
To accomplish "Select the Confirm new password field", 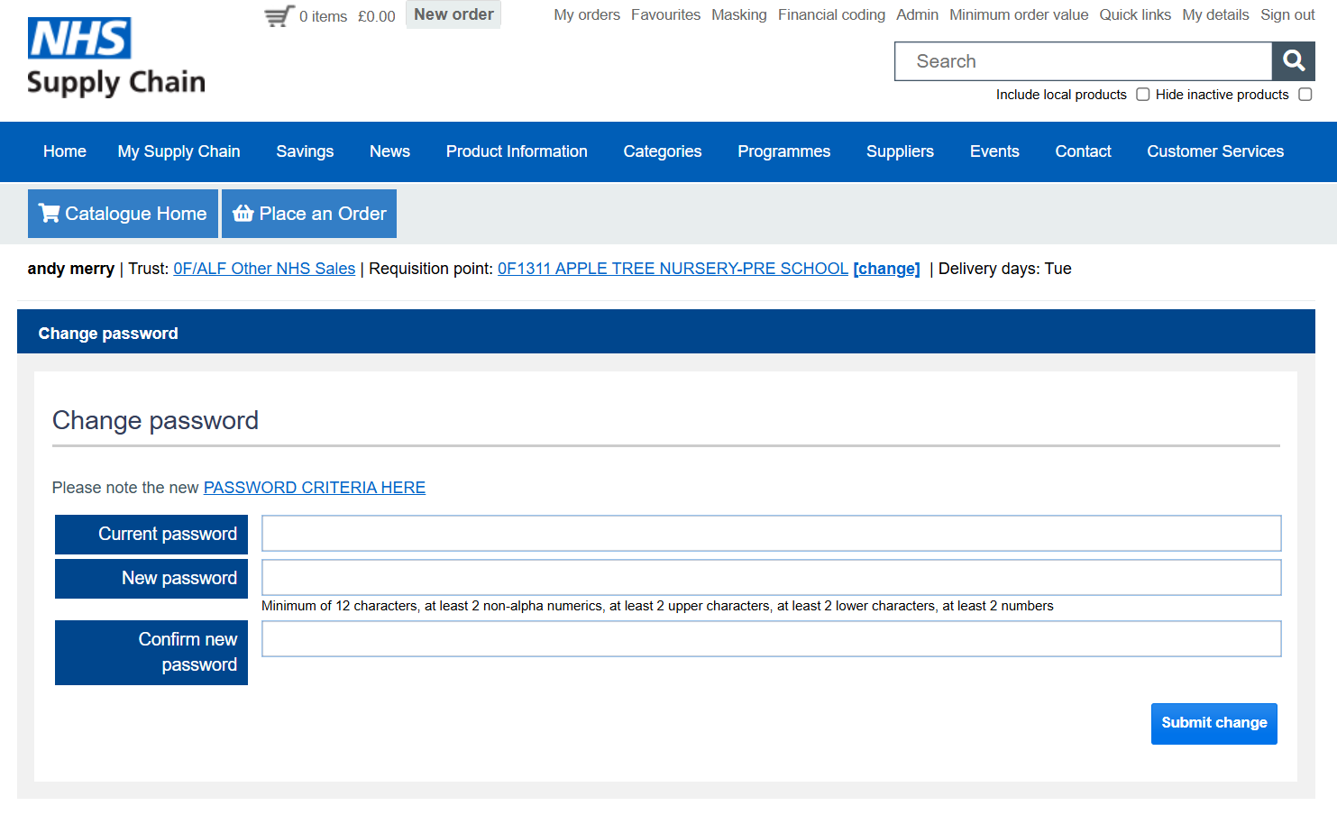I will (x=771, y=639).
